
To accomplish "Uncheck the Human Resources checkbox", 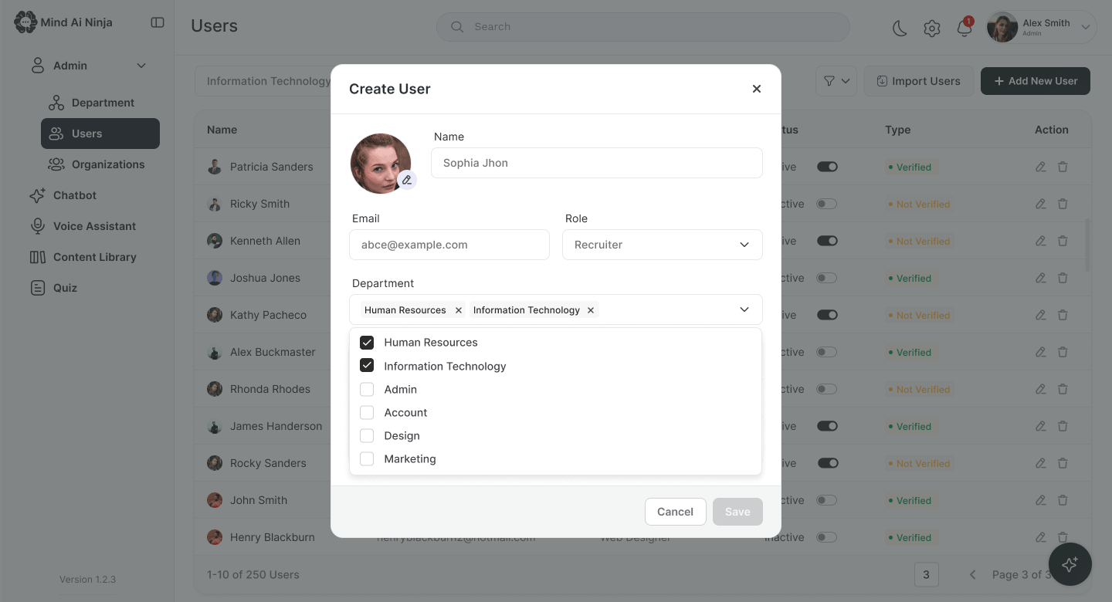I will (x=367, y=343).
